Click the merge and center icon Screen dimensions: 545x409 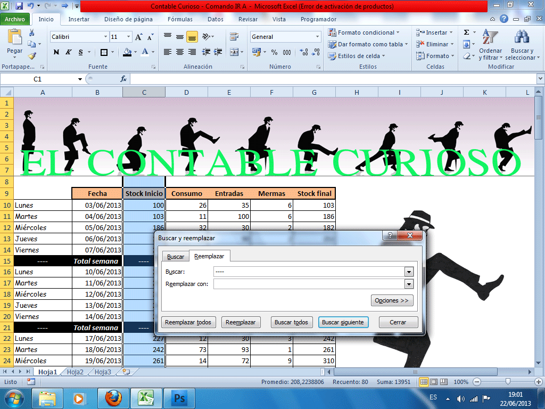coord(234,52)
